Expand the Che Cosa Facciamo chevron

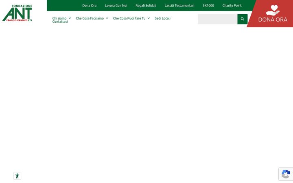[107, 18]
